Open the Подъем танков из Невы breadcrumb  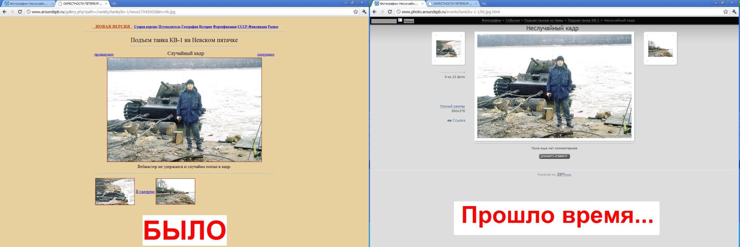(x=544, y=20)
